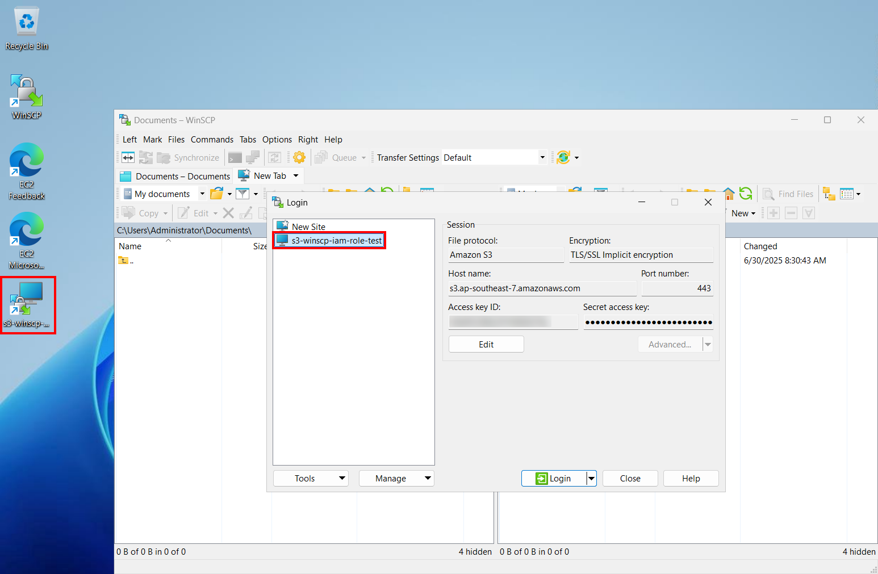Viewport: 878px width, 574px height.
Task: Select the EC2 Feedback desktop shortcut
Action: tap(27, 171)
